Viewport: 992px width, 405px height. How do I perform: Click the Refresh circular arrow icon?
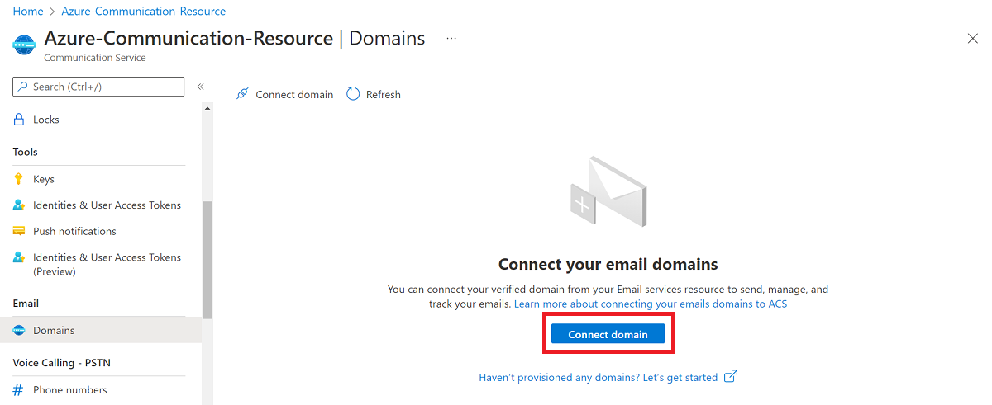(x=353, y=94)
